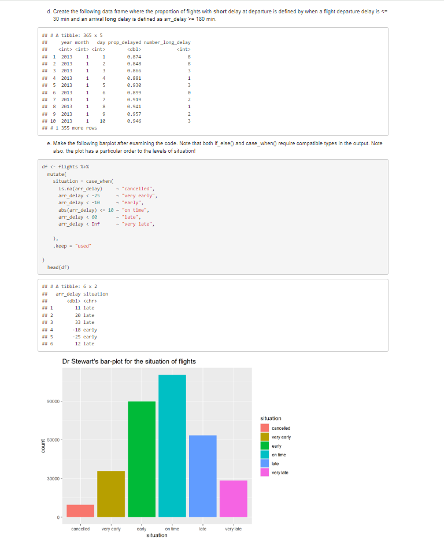Click 'situation = case_when(' code line
The height and width of the screenshot is (542, 444).
pyautogui.click(x=83, y=181)
